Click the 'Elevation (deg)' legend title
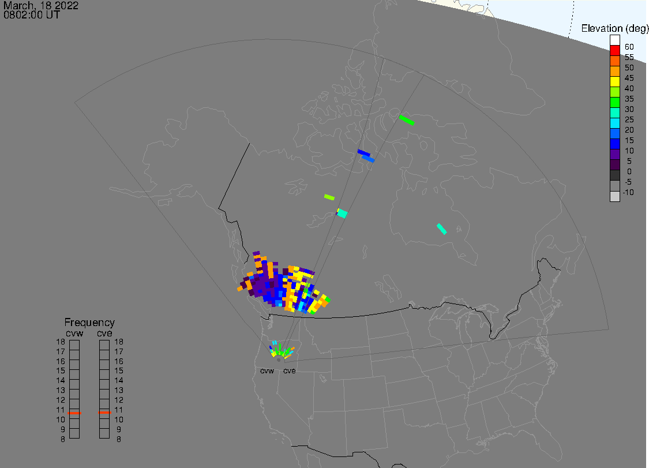The image size is (649, 468). point(614,29)
